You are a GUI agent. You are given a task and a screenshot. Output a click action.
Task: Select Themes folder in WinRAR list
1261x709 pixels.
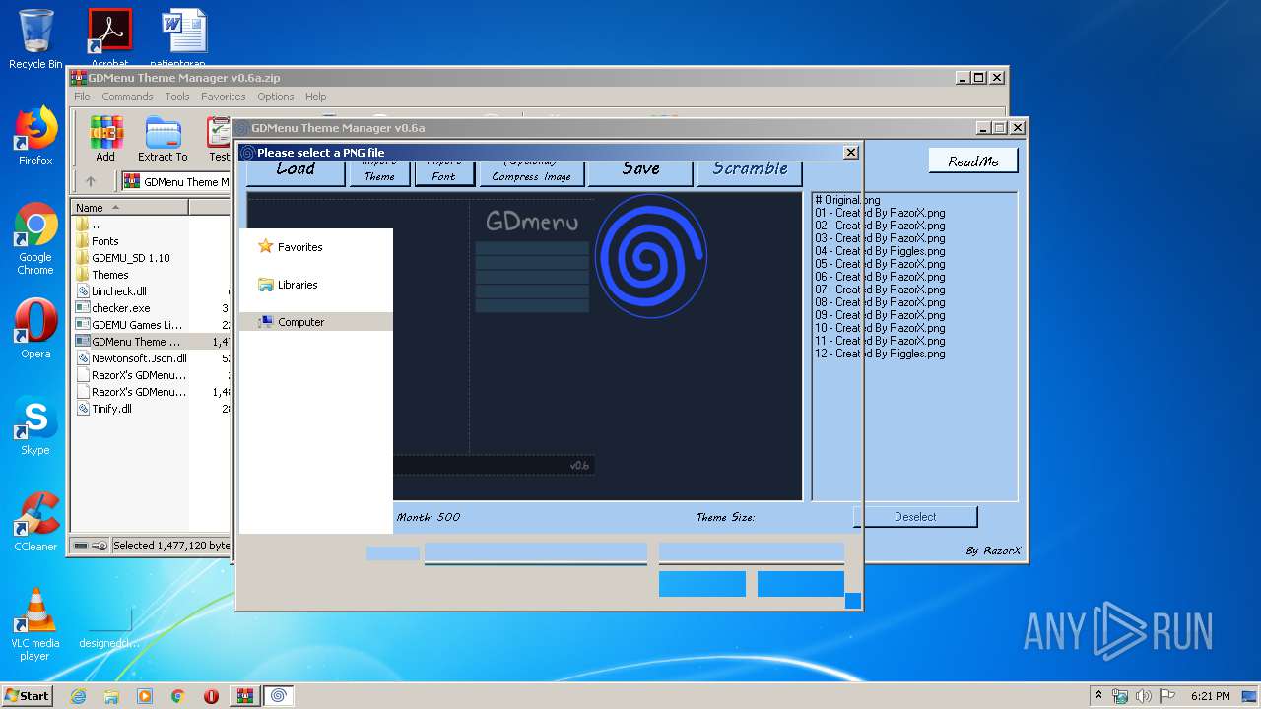pos(110,275)
